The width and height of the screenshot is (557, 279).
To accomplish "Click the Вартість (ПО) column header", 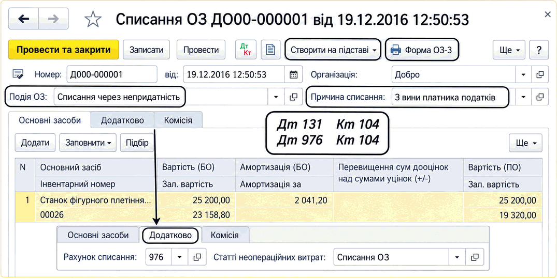I will click(x=503, y=167).
